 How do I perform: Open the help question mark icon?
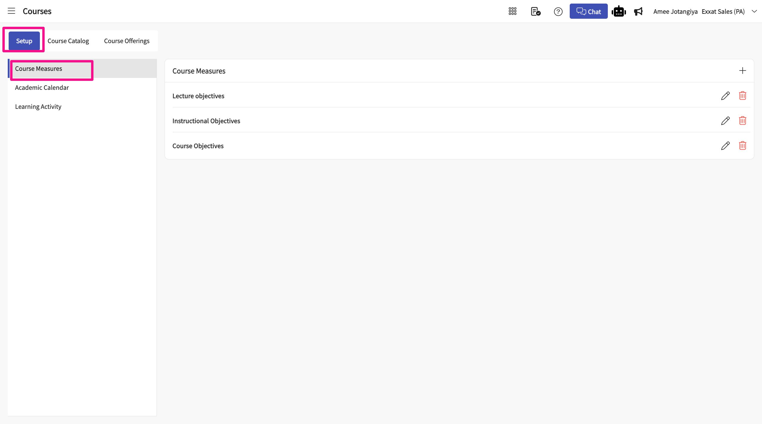(x=558, y=12)
